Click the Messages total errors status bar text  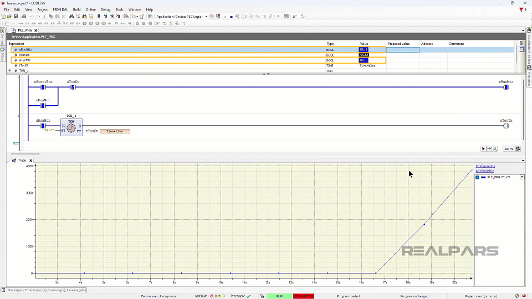[47, 290]
